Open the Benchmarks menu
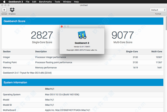 (x=45, y=2)
